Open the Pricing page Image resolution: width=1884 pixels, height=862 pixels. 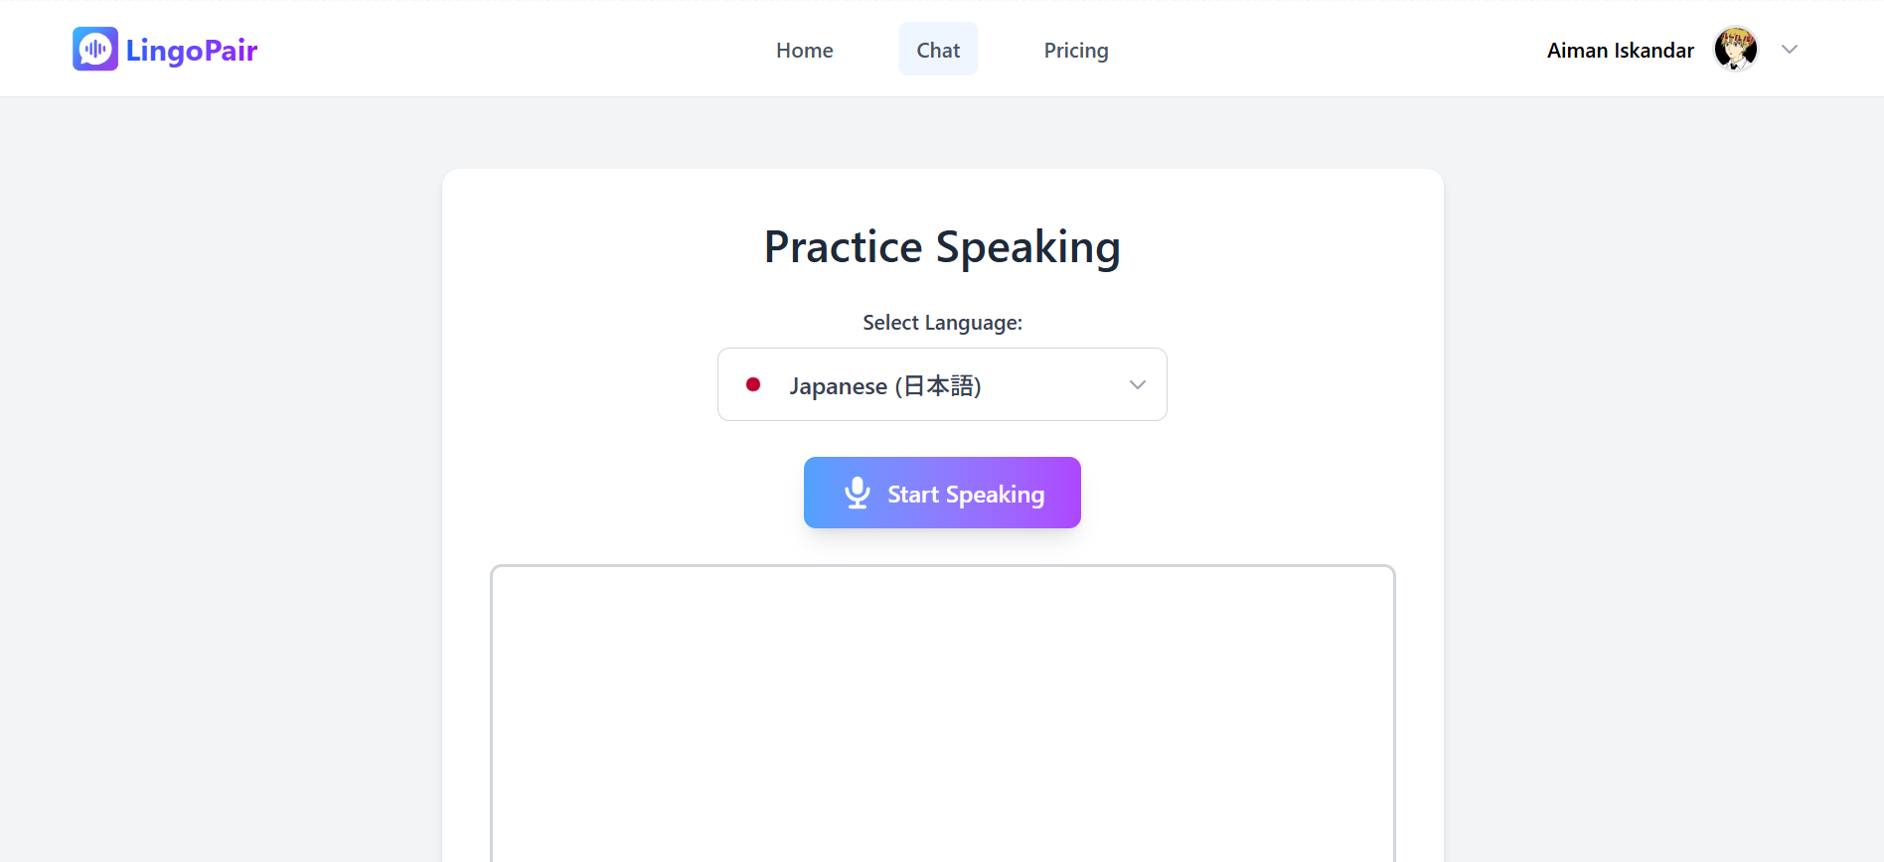[x=1076, y=50]
